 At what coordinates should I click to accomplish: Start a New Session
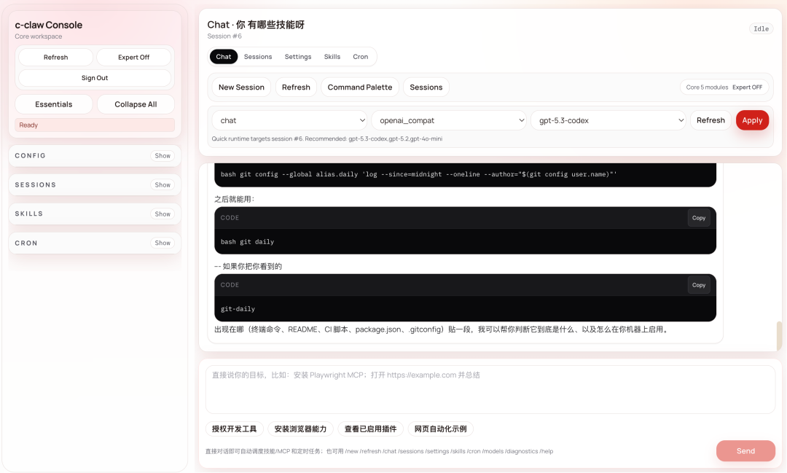(x=241, y=87)
